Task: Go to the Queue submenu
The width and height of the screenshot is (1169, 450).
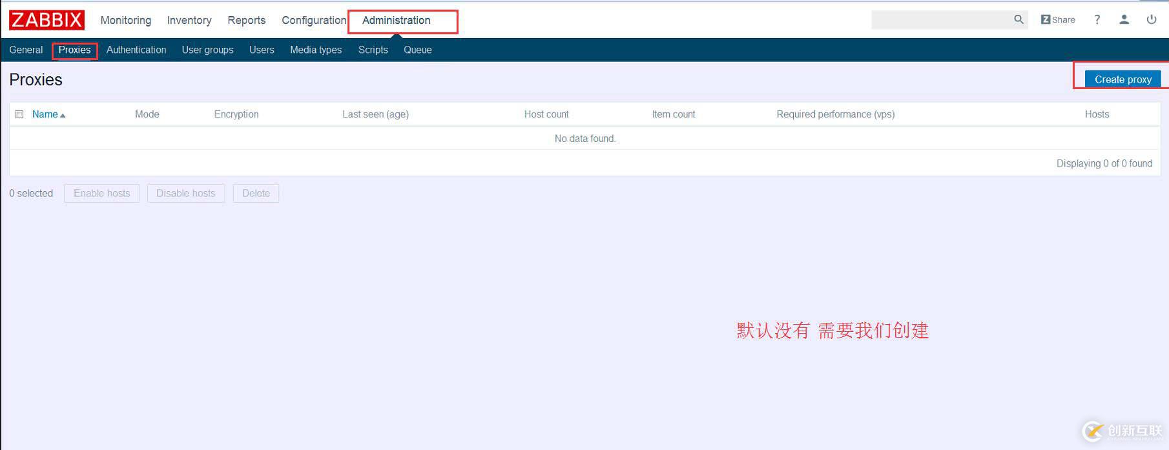Action: point(418,50)
